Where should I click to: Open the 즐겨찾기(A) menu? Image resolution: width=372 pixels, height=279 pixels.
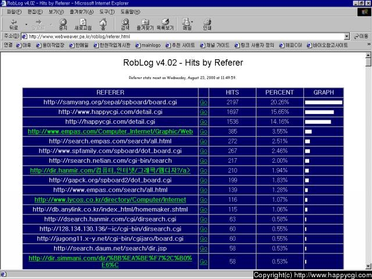(81, 12)
